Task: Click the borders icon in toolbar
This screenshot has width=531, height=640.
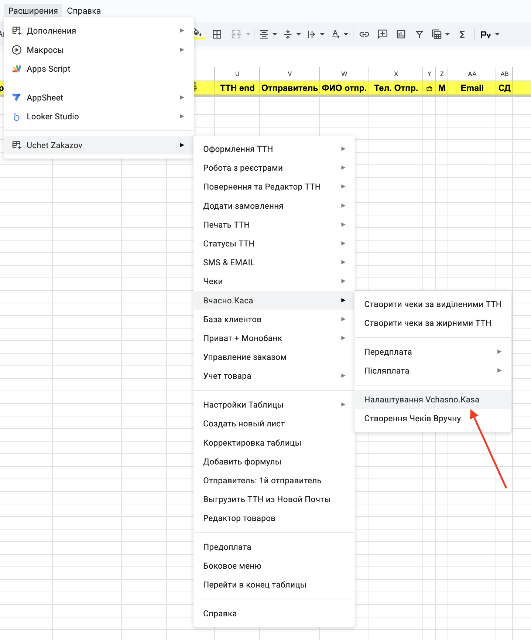Action: click(x=217, y=35)
